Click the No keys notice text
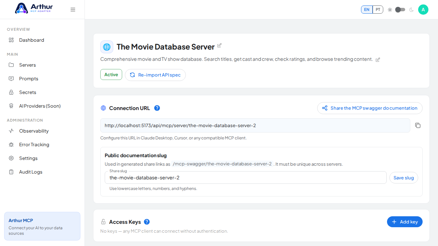This screenshot has width=438, height=246. (x=164, y=231)
